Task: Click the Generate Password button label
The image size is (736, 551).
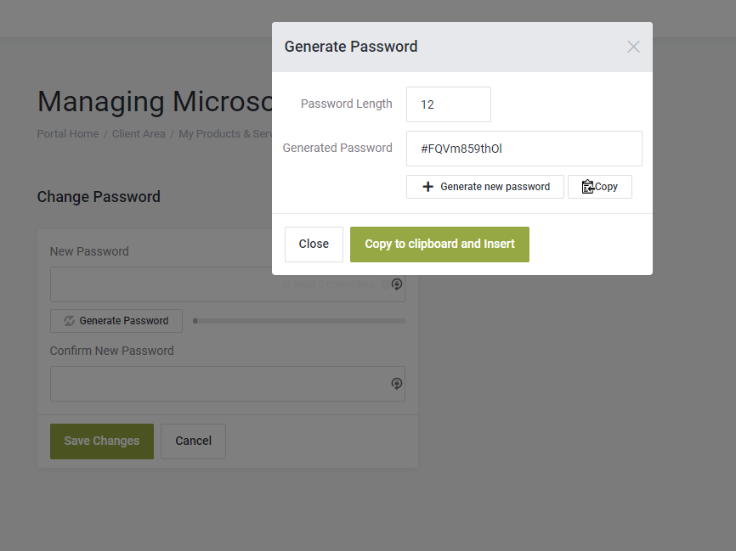Action: coord(123,321)
